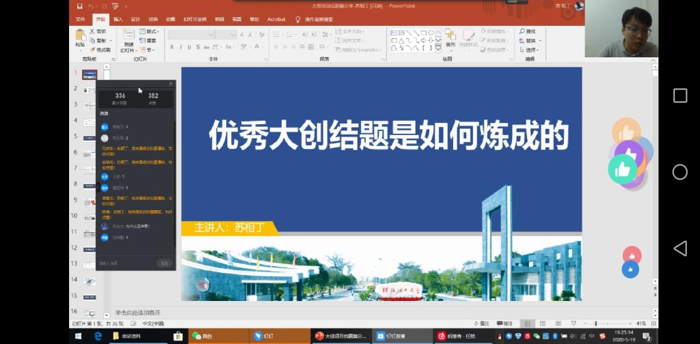The height and width of the screenshot is (344, 700).
Task: Click the send button in chat panel
Action: coord(164,263)
